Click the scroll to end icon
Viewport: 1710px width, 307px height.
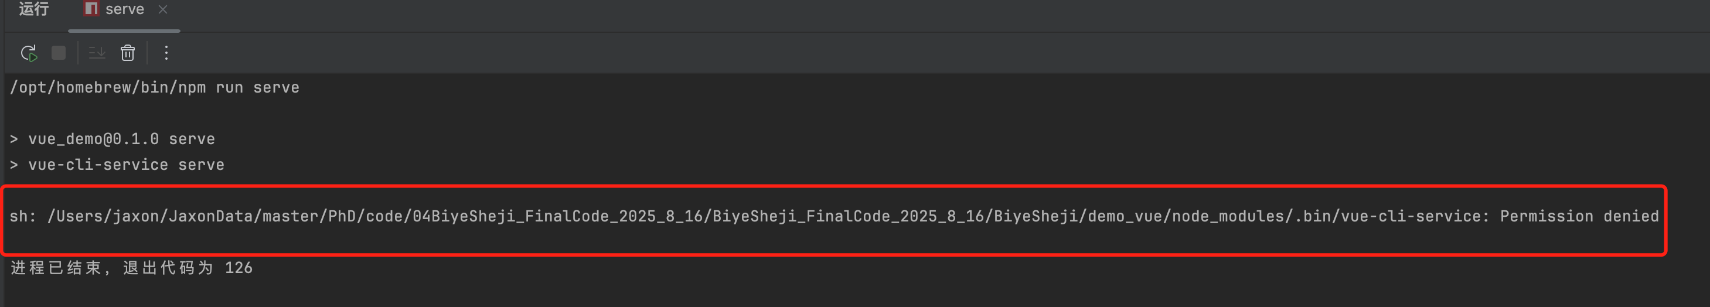point(98,53)
